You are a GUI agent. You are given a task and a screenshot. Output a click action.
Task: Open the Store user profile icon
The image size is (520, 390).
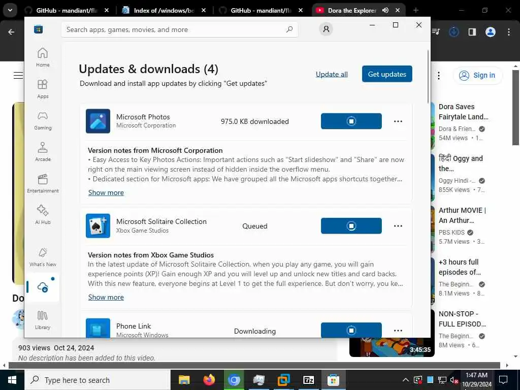point(326,29)
